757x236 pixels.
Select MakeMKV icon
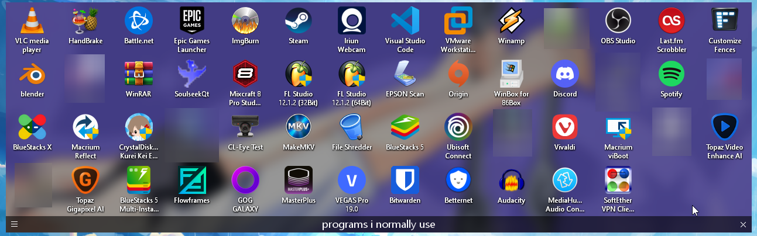click(299, 128)
